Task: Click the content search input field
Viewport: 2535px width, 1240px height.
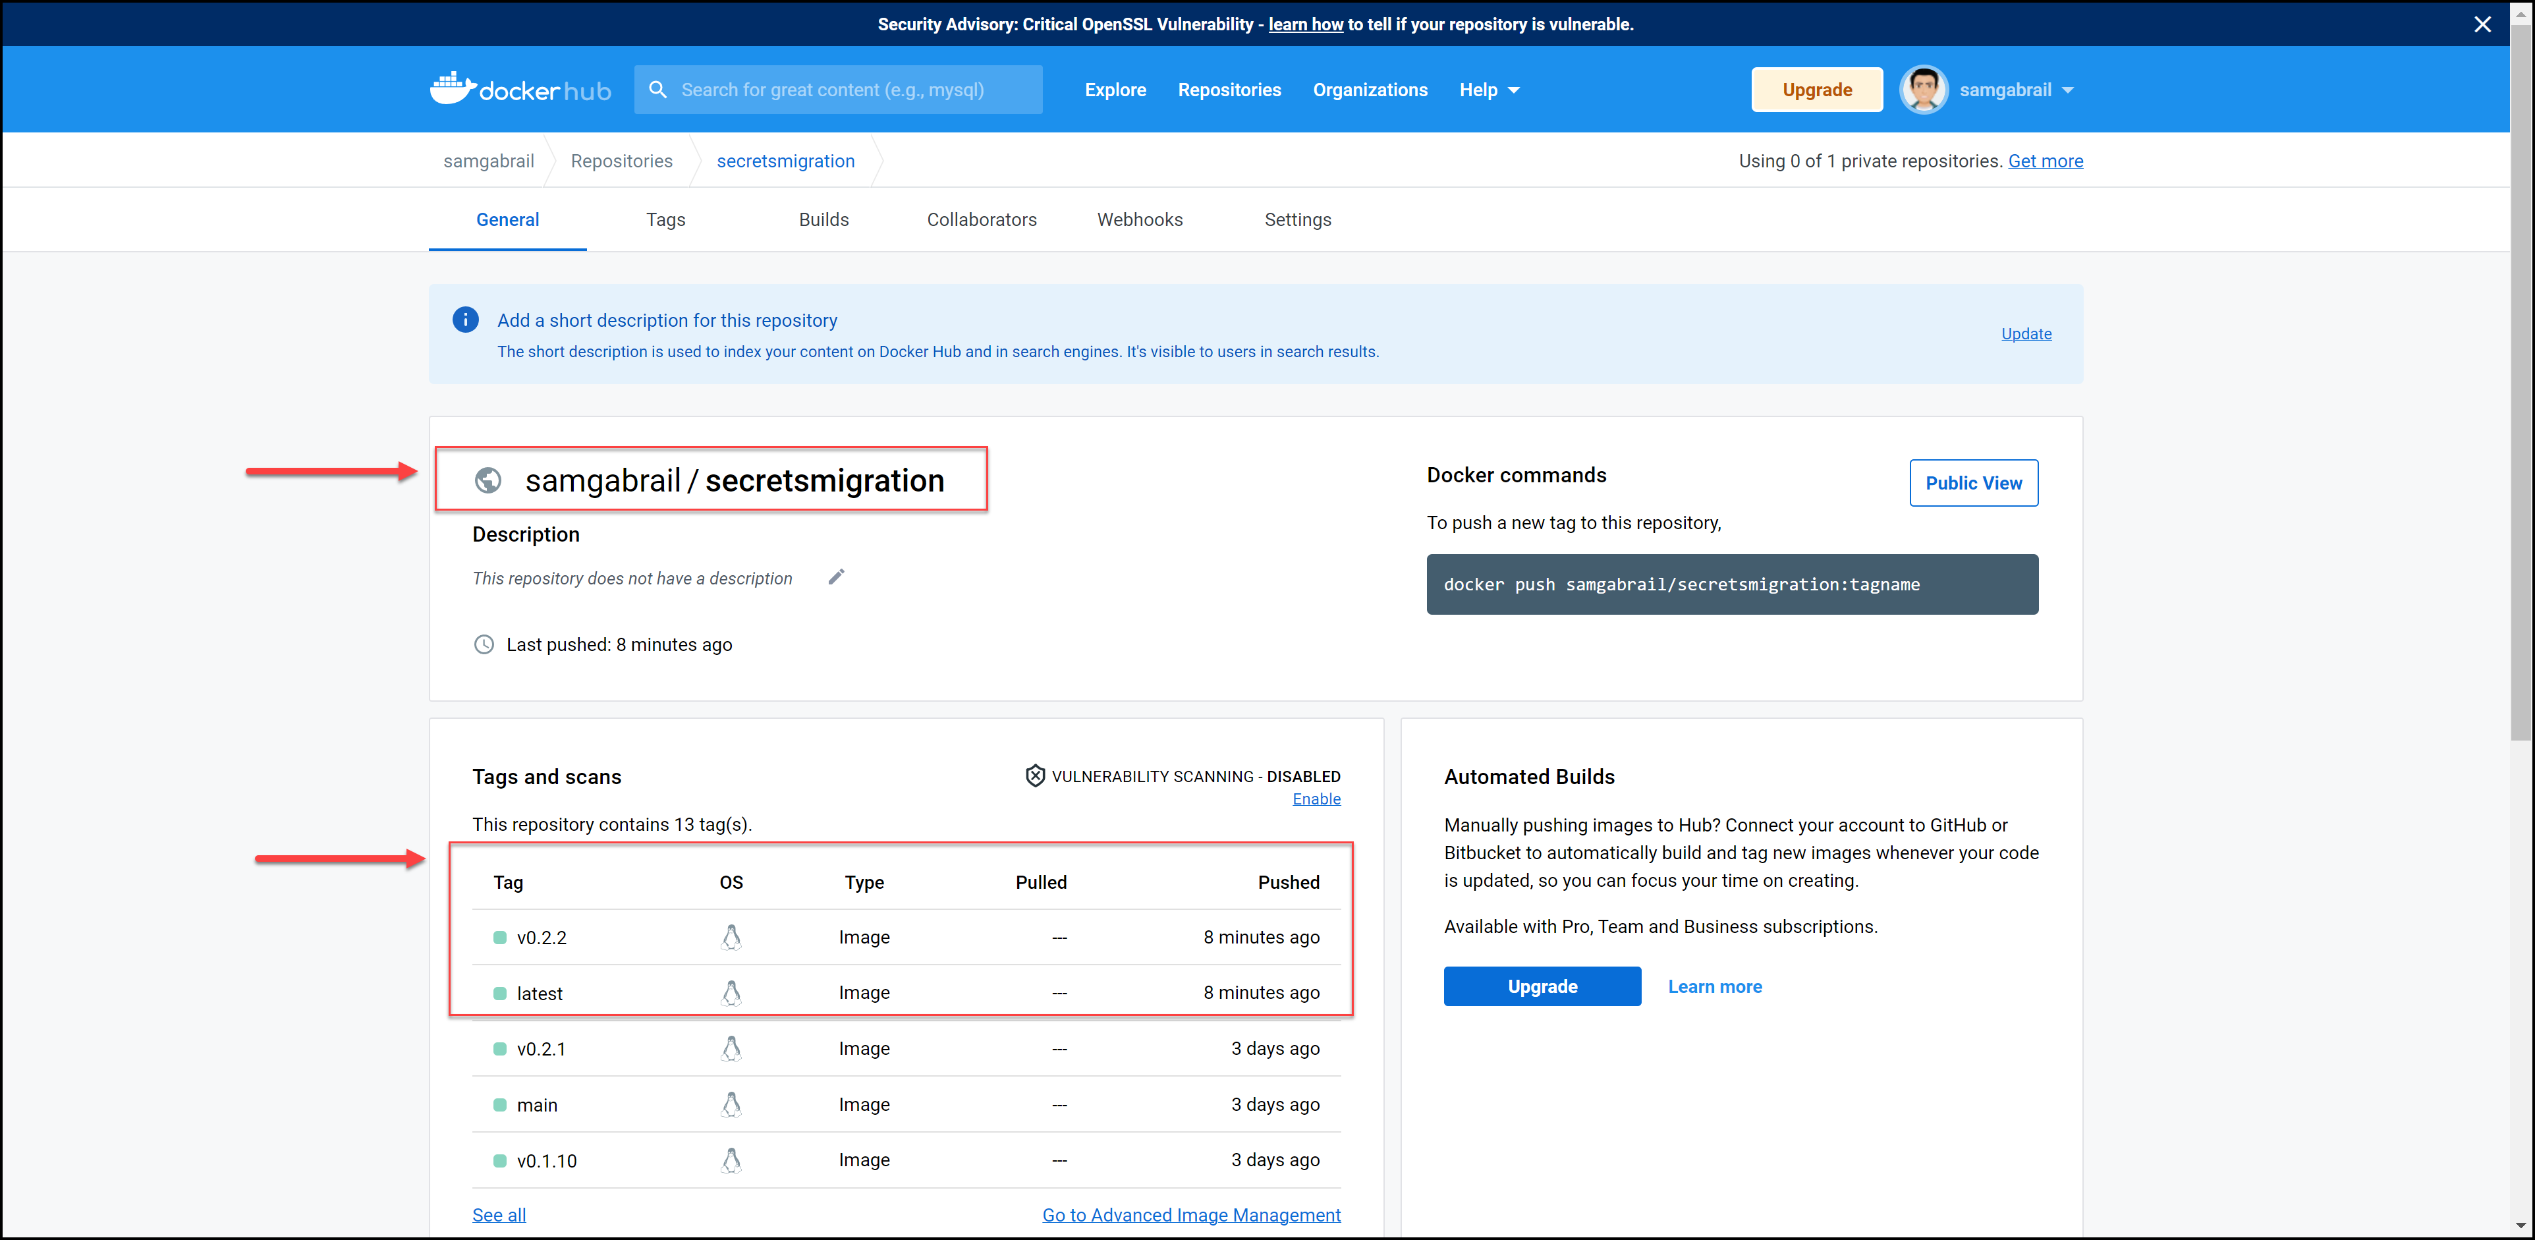Action: 847,88
